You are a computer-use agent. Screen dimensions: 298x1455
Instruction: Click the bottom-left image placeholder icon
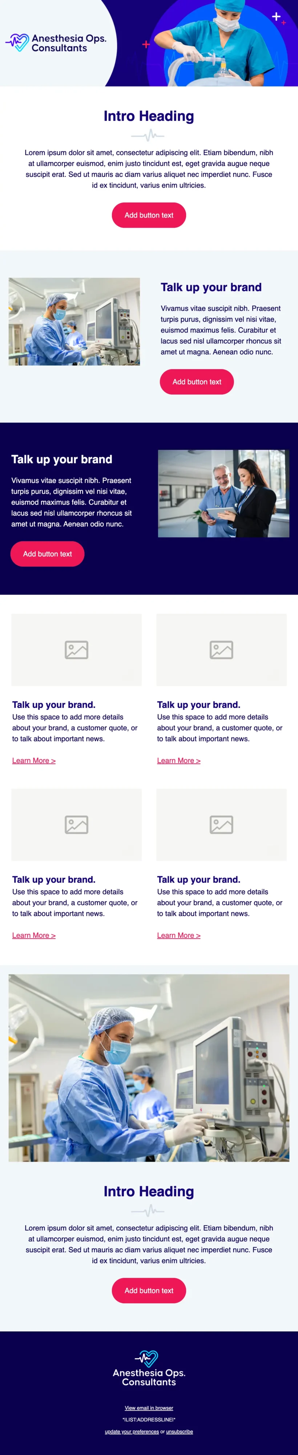coord(76,824)
